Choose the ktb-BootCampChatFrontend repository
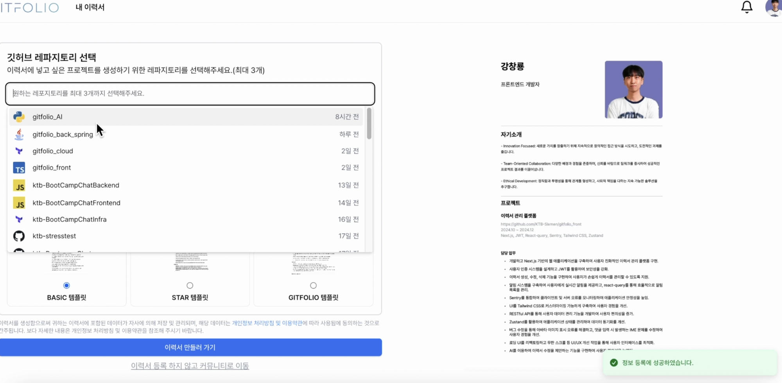782x383 pixels. click(x=186, y=203)
